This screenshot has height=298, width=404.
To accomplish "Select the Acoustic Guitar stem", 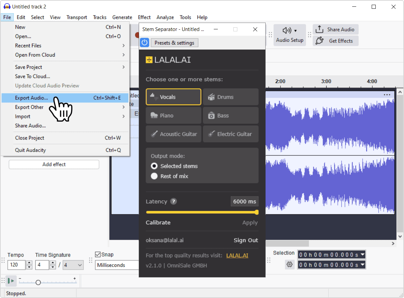I will 173,134.
